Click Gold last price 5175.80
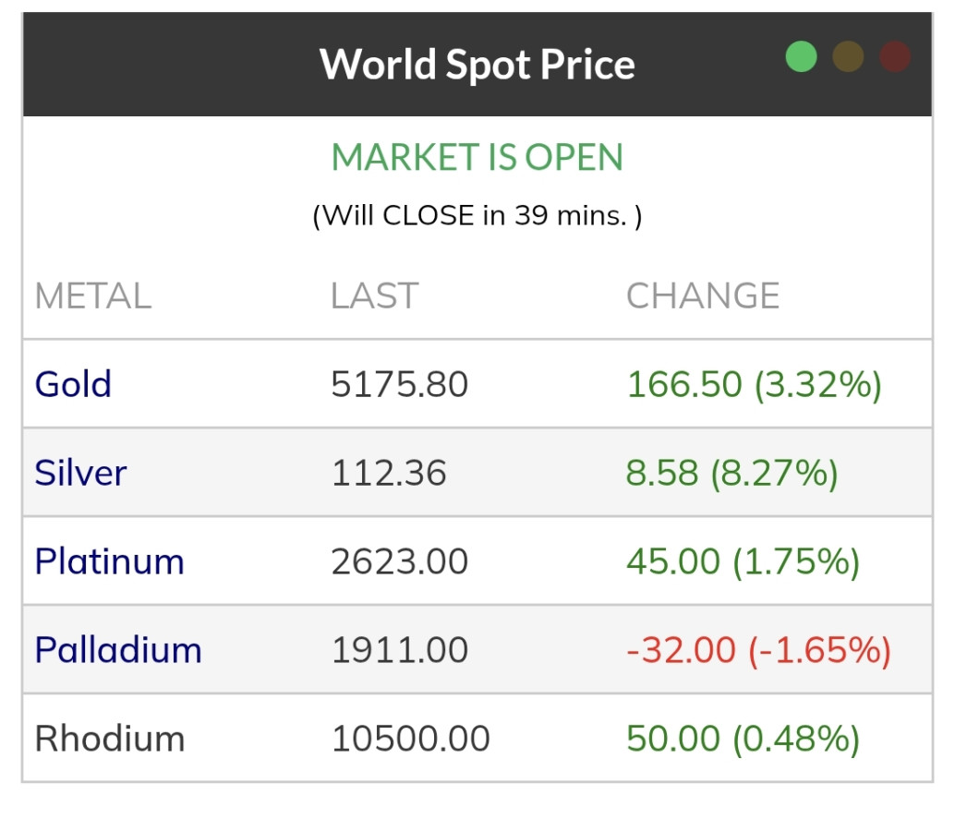 [x=399, y=384]
